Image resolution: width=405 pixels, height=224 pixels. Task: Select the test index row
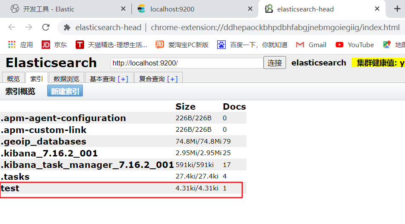(x=123, y=188)
